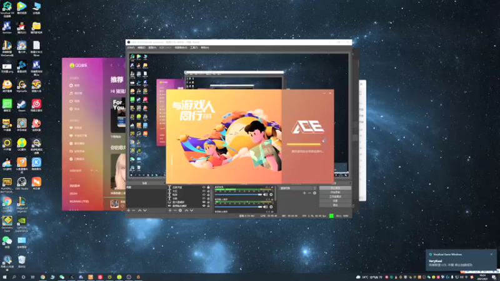Open Music Hall in QQ Music sidebar
500x281 pixels.
pos(76,93)
